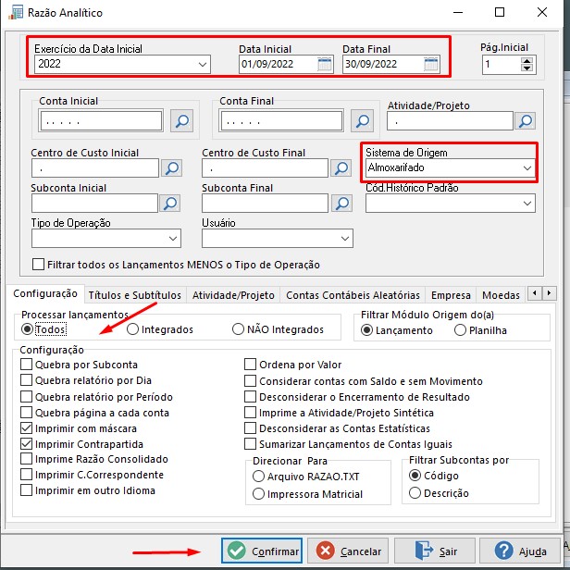Screen dimensions: 570x570
Task: Open Atividade/Projeto lookup magnifier
Action: tap(526, 121)
